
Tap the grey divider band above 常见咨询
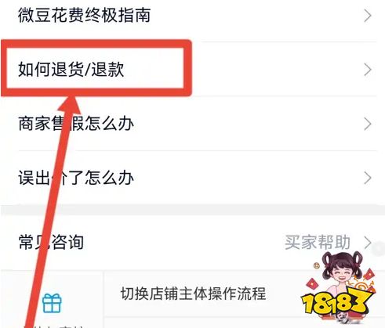click(x=192, y=210)
